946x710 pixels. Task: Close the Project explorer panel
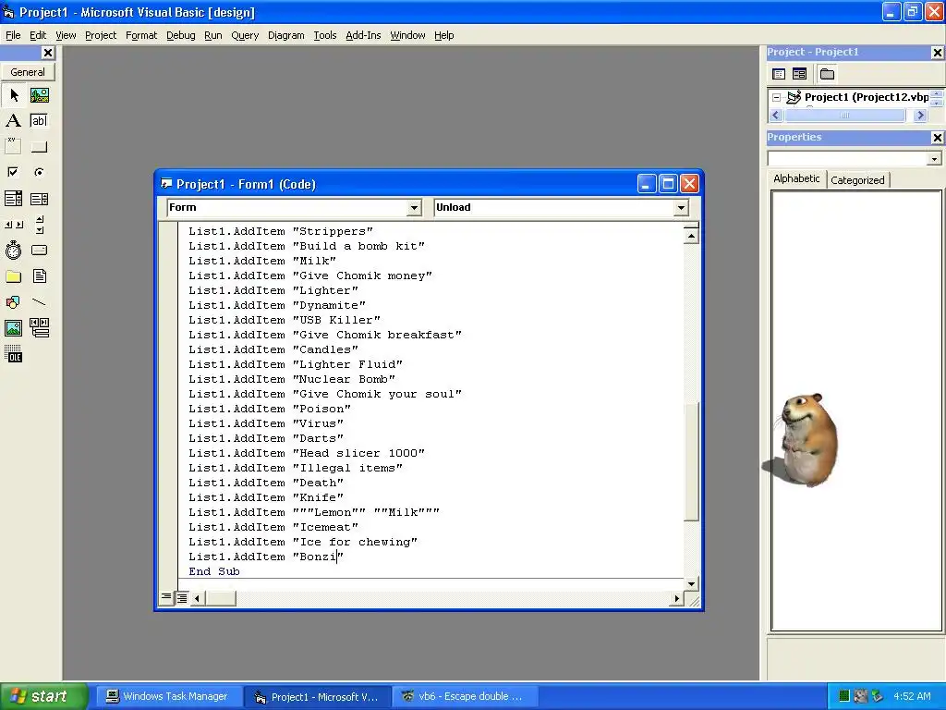pos(937,53)
